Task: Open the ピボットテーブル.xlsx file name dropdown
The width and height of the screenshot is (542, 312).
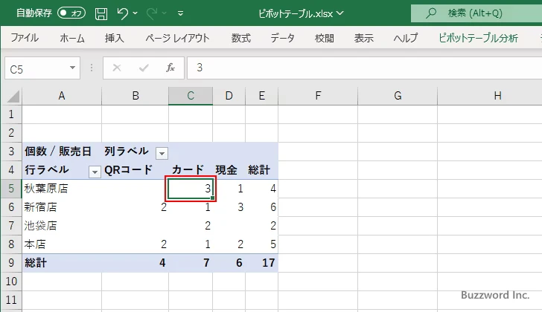Action: [340, 13]
